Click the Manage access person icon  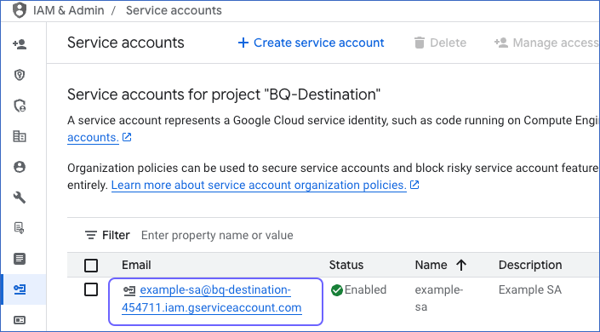click(501, 43)
